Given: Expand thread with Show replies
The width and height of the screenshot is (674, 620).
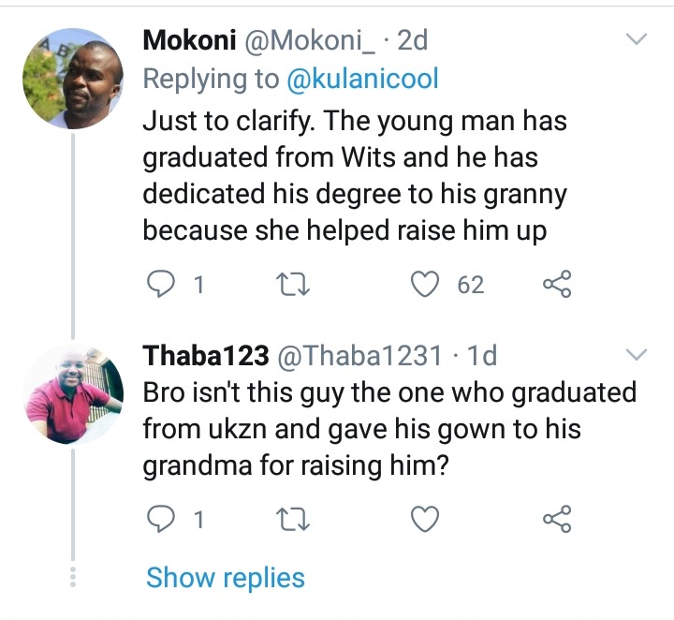Looking at the screenshot, I should (x=226, y=578).
